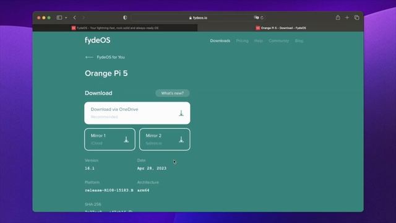Switch to the FydeOS lightning-fast tab

point(115,28)
